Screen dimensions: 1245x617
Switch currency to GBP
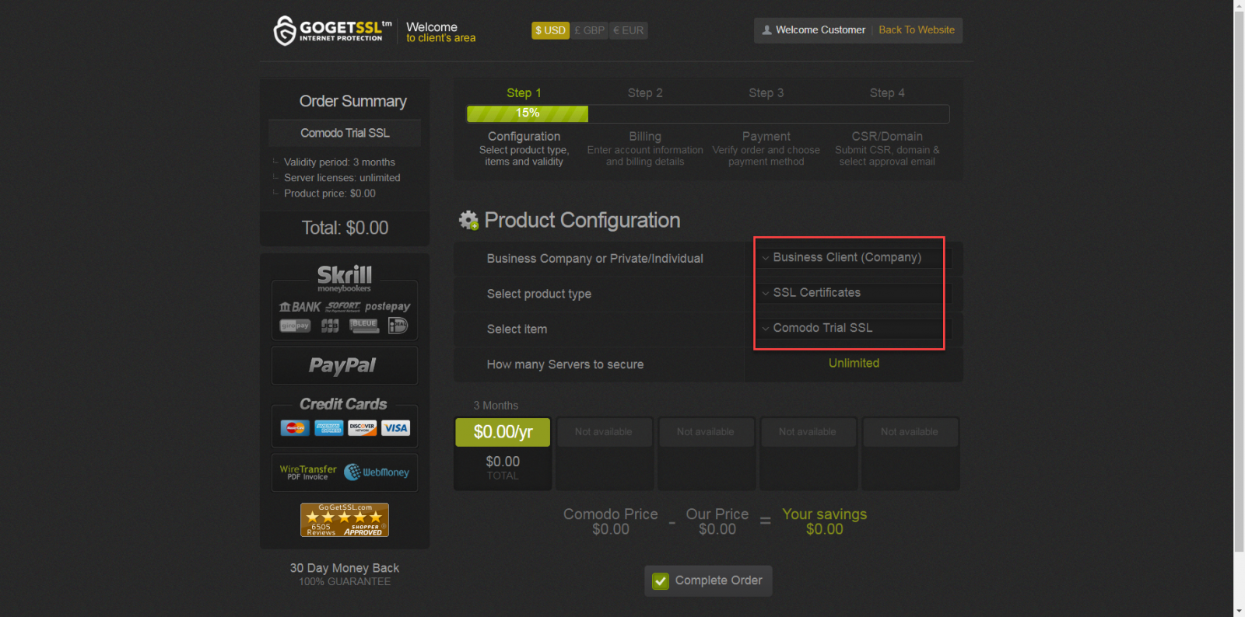point(589,30)
